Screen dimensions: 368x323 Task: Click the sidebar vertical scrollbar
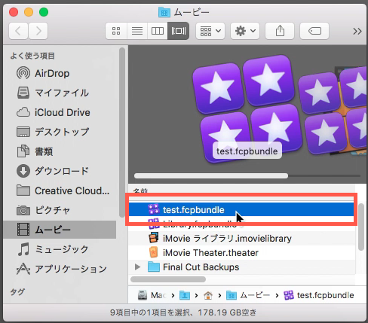122,132
